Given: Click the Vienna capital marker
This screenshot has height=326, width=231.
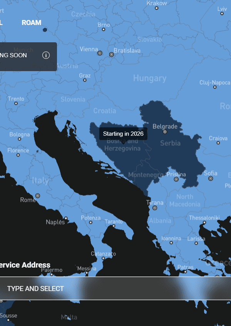Looking at the screenshot, I should click(x=100, y=53).
